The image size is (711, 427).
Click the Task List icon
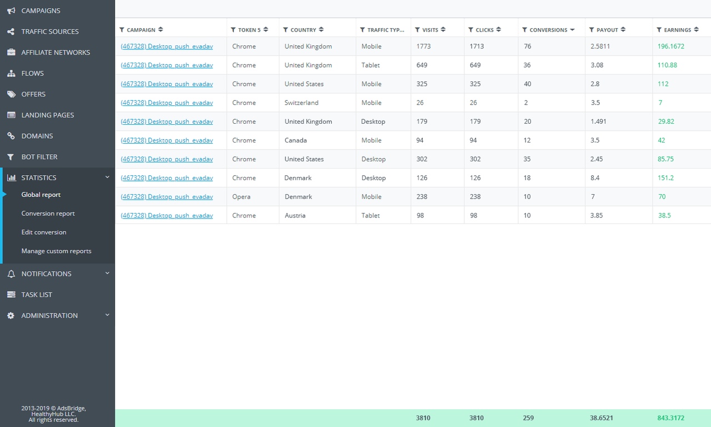pyautogui.click(x=11, y=294)
